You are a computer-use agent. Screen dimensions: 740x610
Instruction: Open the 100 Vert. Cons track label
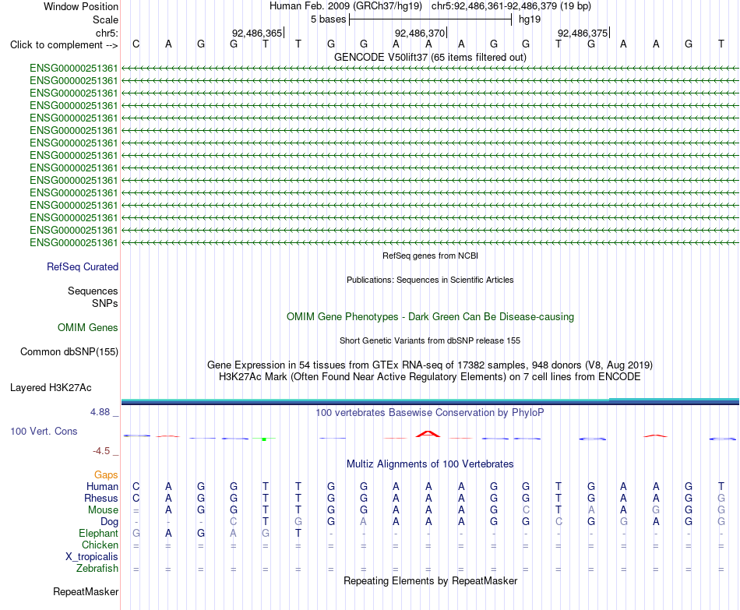[44, 431]
